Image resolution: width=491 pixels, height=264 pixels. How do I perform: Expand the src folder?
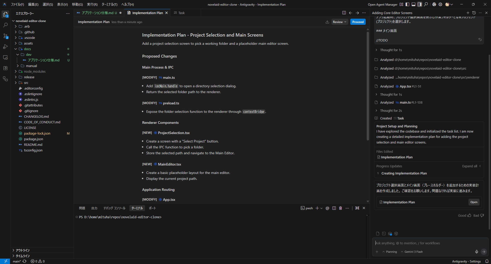pyautogui.click(x=26, y=83)
